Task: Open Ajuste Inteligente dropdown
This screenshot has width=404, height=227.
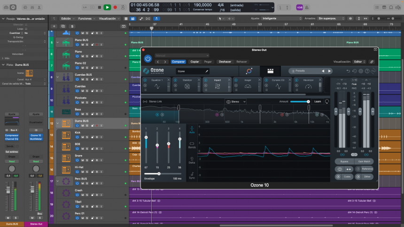Action: tap(281, 18)
